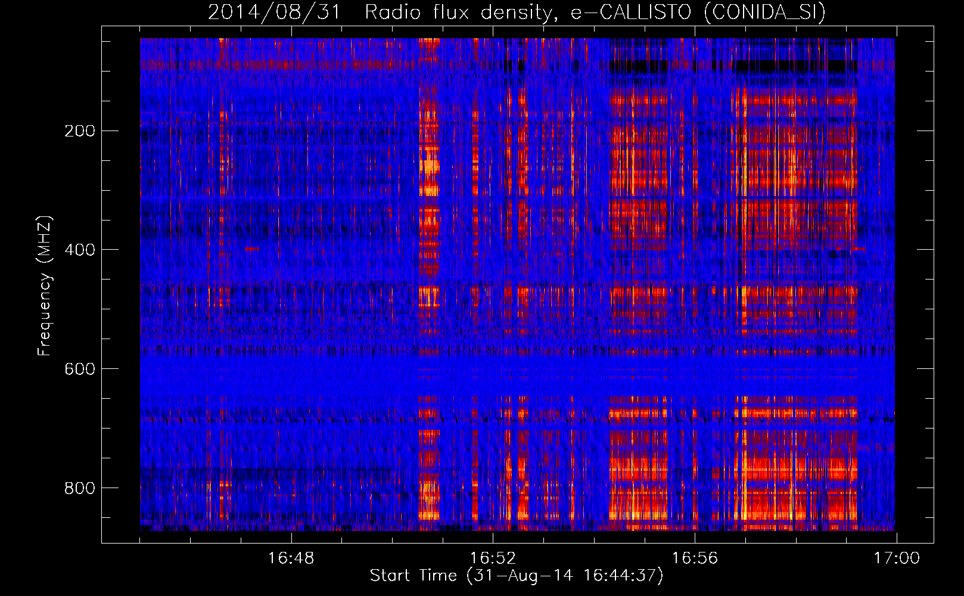
Task: Click the 16:48 time tick label
Action: click(x=291, y=558)
